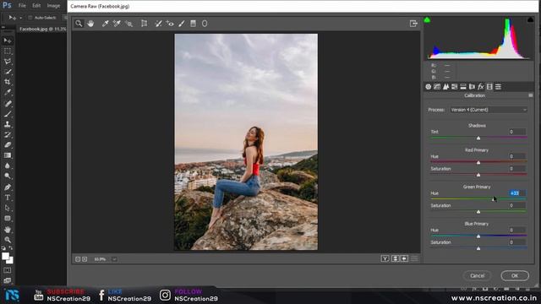Adjust the Blue Primary Saturation slider
541x304 pixels.
pyautogui.click(x=478, y=248)
